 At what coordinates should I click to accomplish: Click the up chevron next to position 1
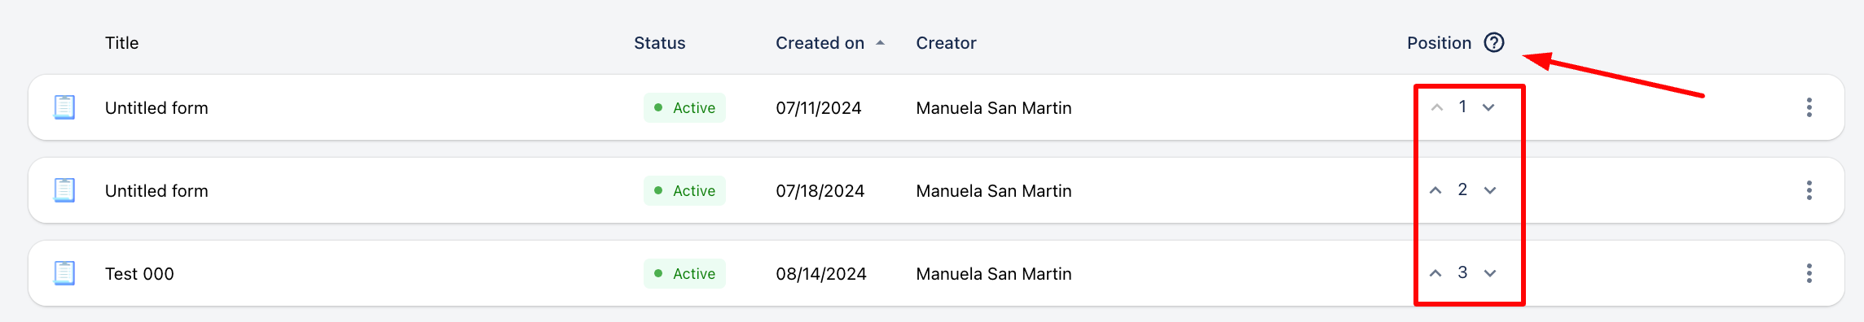[x=1437, y=107]
